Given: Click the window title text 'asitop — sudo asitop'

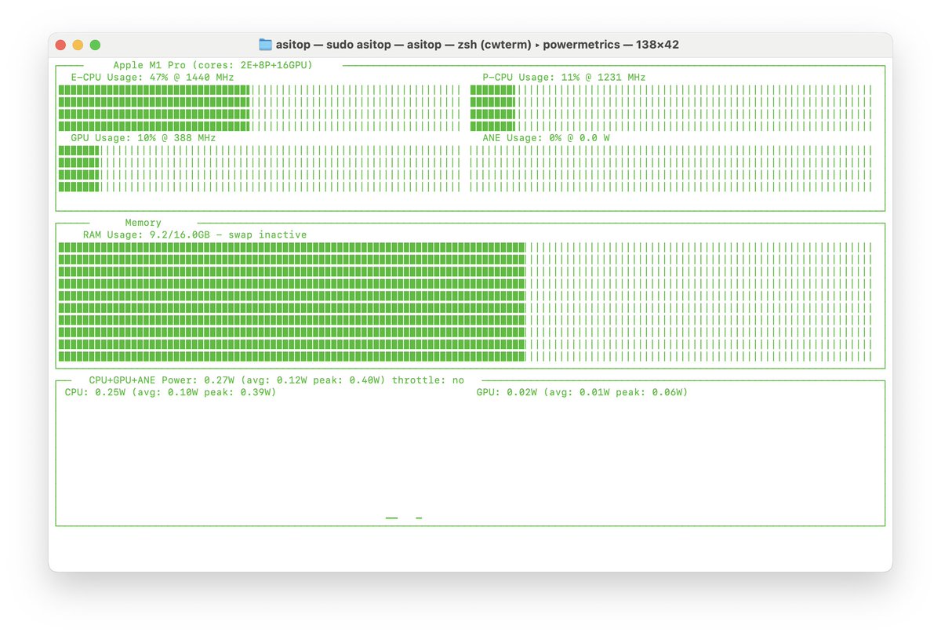Looking at the screenshot, I should 335,45.
